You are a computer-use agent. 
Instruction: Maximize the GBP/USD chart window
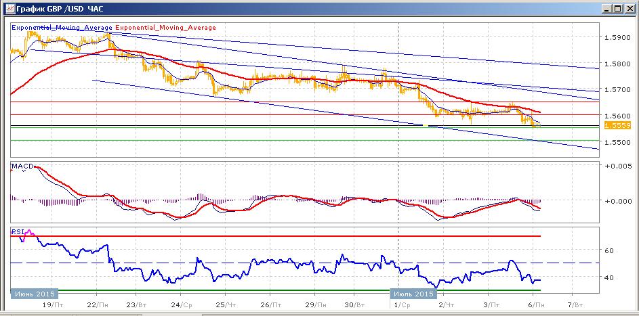(618, 9)
